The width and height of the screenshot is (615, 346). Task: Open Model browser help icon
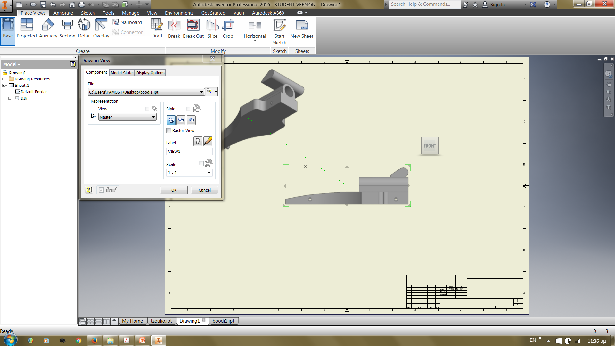click(73, 64)
